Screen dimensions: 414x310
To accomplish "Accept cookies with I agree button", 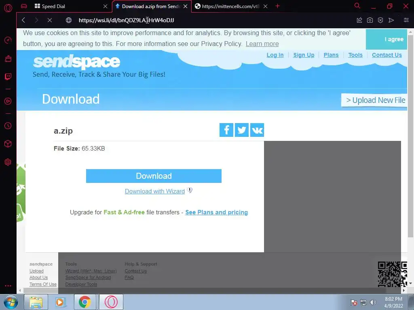I will [x=386, y=39].
